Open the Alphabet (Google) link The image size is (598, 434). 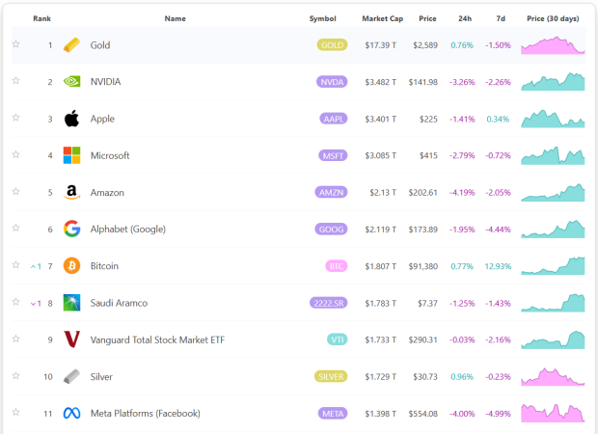(128, 230)
